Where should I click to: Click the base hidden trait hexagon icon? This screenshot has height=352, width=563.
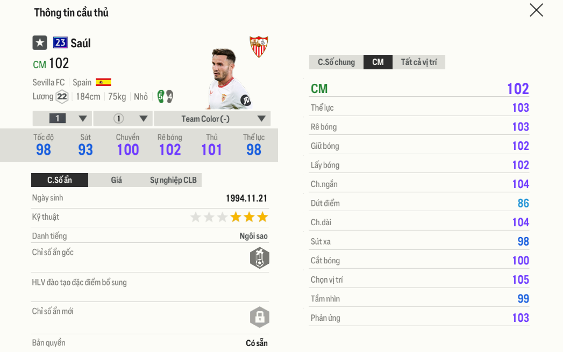pyautogui.click(x=259, y=258)
